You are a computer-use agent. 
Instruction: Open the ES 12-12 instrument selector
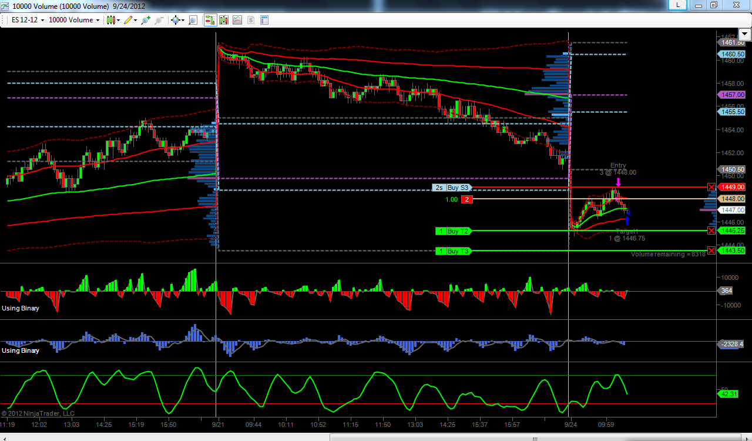[27, 20]
